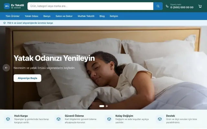This screenshot has height=129, width=207.
Task: Click the phone handset icon
Action: [x=167, y=6]
